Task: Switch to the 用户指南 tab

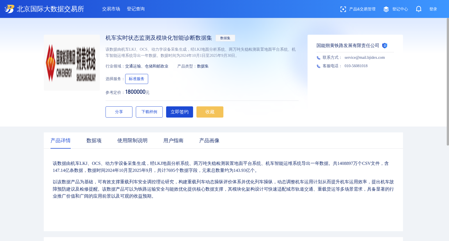Action: click(173, 141)
